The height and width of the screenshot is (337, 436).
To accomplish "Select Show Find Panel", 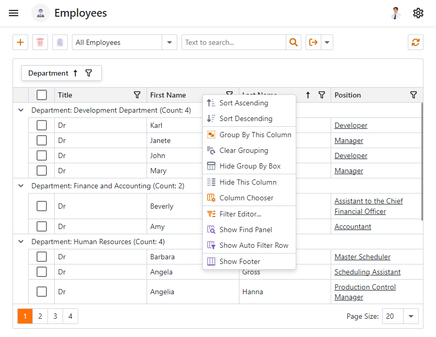I will click(249, 230).
